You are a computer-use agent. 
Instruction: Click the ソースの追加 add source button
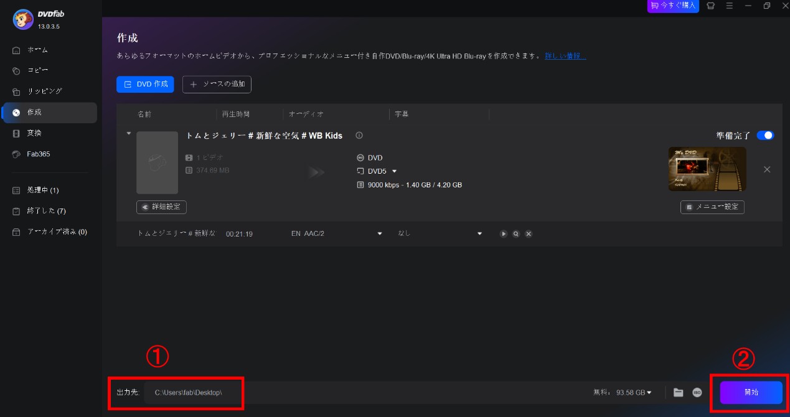click(217, 84)
